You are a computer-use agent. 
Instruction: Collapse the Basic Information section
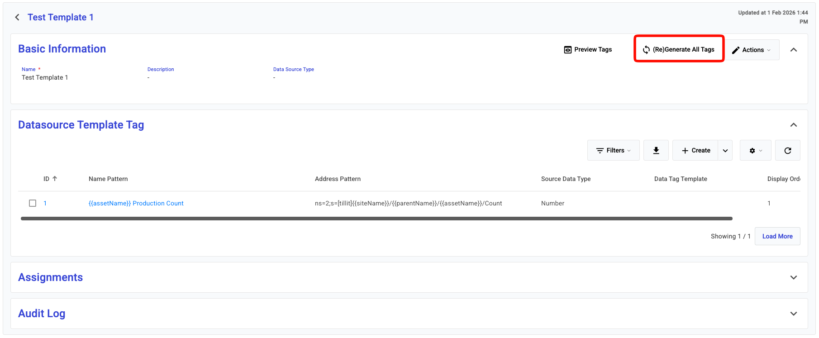[x=793, y=50]
